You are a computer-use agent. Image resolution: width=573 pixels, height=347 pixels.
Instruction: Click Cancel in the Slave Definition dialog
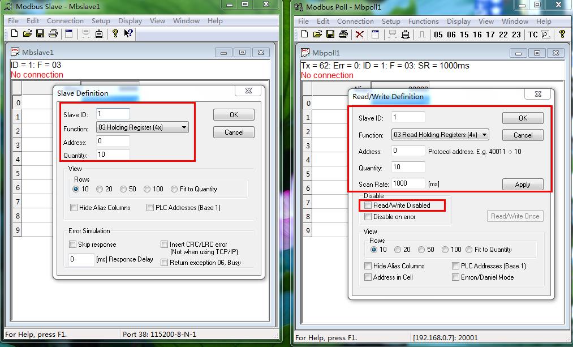pos(234,132)
